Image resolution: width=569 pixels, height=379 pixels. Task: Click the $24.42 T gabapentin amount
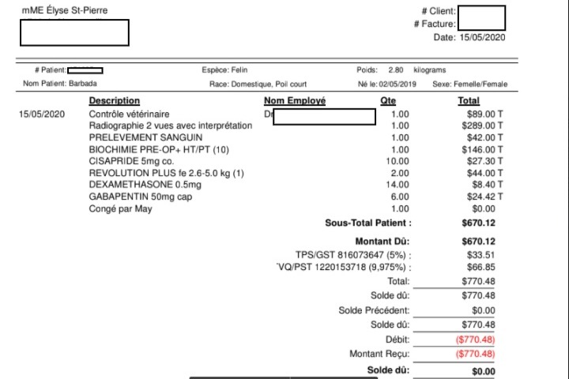(x=484, y=197)
